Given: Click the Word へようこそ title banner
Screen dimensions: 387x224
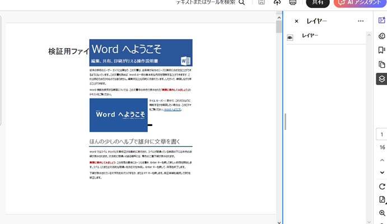Looking at the screenshot, I should pos(141,53).
